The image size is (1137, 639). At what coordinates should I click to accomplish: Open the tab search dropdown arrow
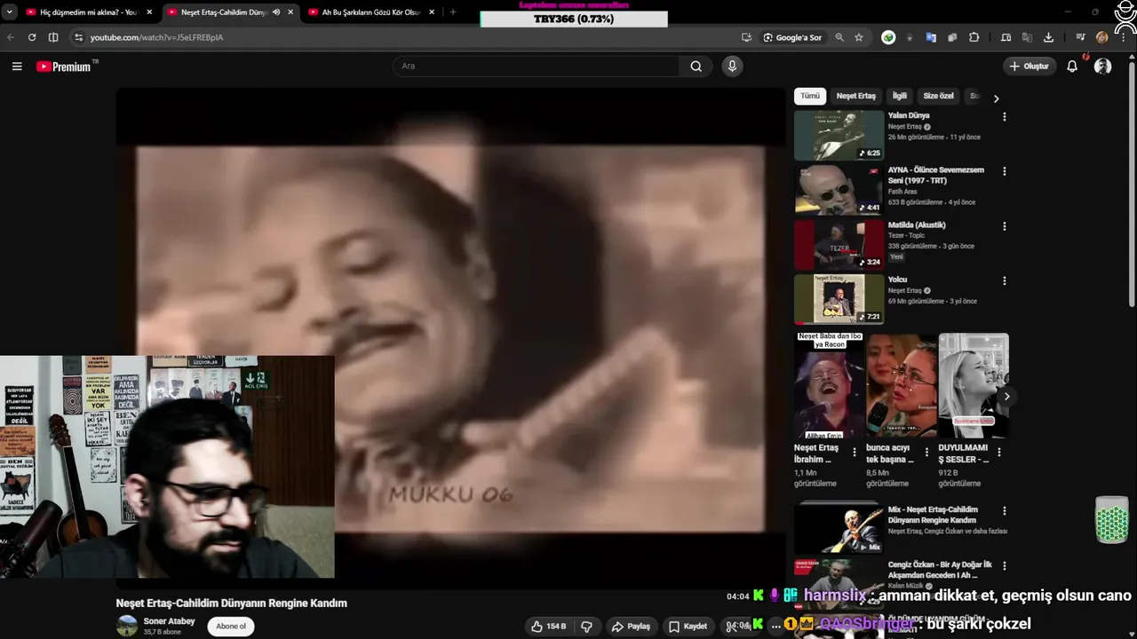pos(9,12)
